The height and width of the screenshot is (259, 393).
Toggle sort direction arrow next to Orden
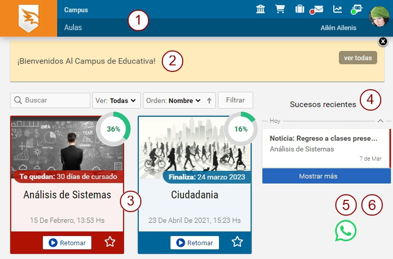point(209,100)
